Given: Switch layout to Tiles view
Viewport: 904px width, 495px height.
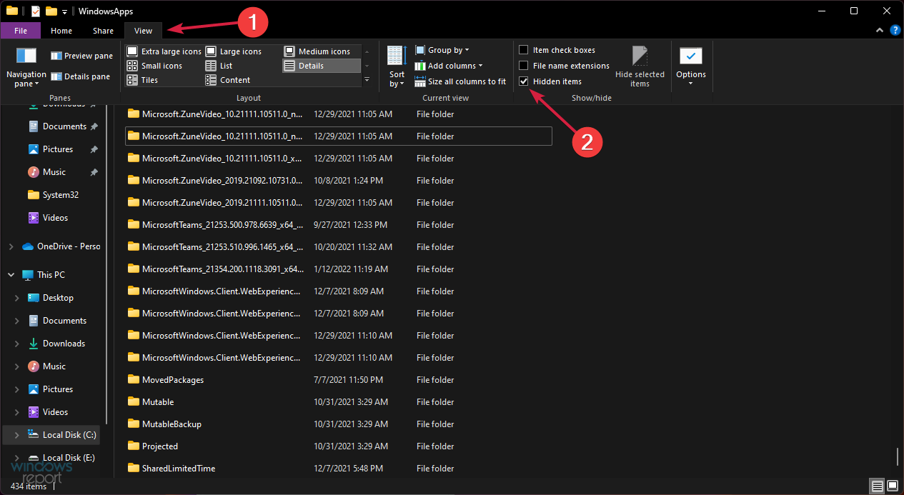Looking at the screenshot, I should [x=142, y=80].
